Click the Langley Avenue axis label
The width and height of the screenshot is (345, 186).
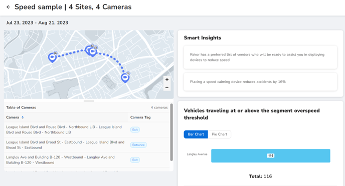point(197,154)
